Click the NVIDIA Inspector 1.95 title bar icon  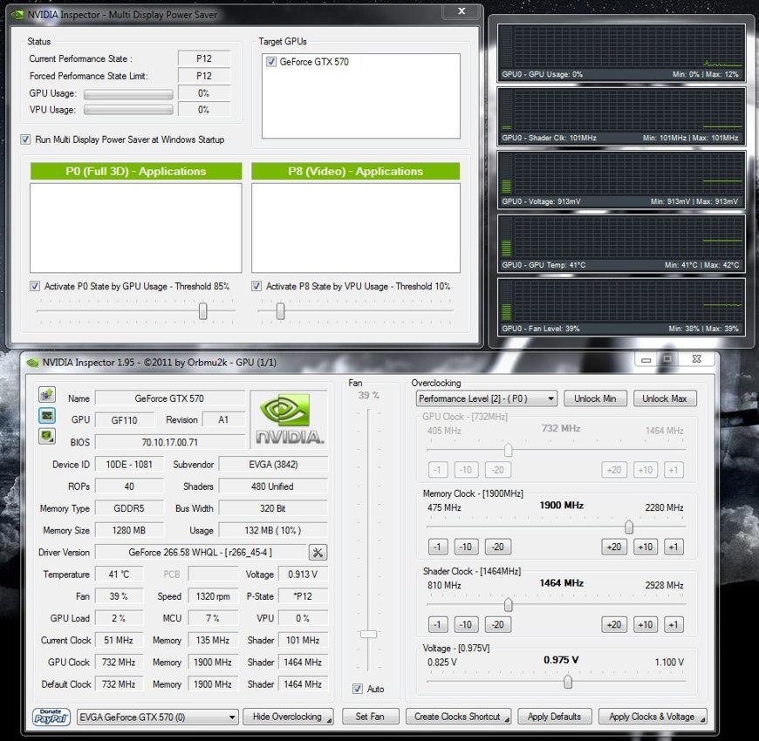coord(32,363)
